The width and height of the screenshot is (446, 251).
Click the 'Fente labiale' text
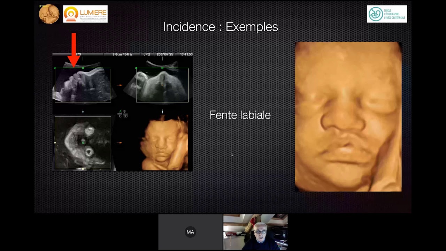pyautogui.click(x=240, y=115)
